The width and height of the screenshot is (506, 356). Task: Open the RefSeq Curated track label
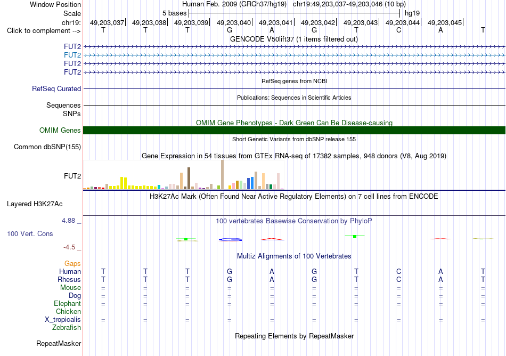[56, 89]
